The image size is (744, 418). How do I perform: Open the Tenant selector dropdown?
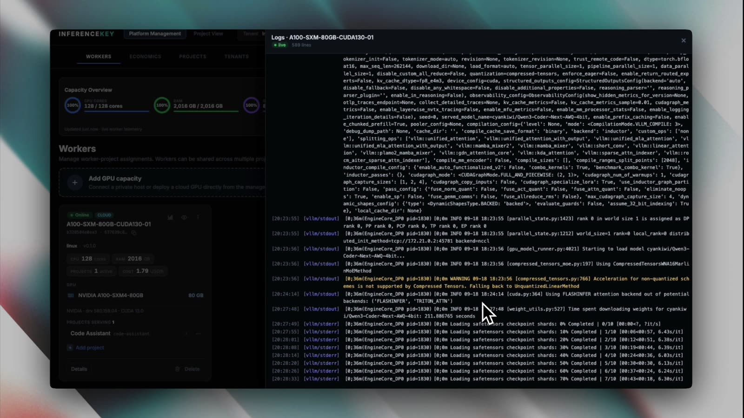click(x=252, y=34)
